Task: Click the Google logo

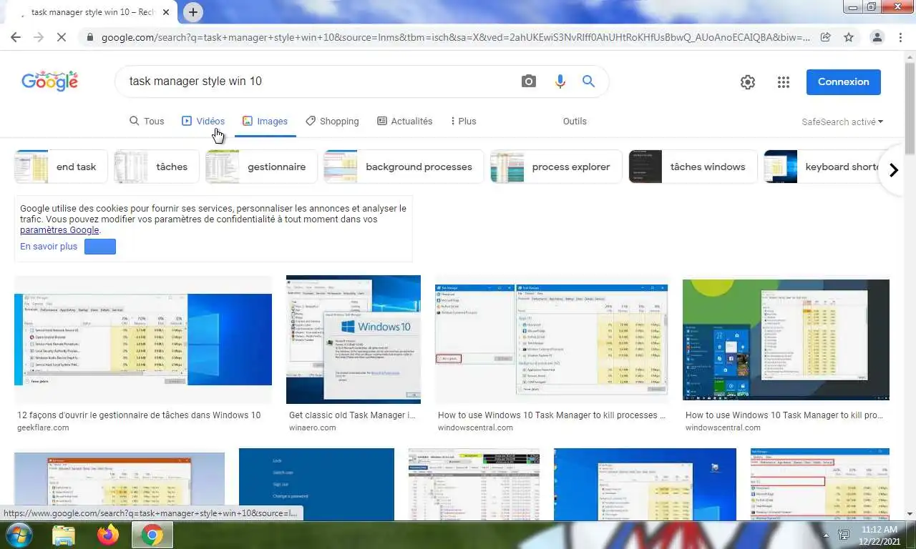Action: [49, 81]
